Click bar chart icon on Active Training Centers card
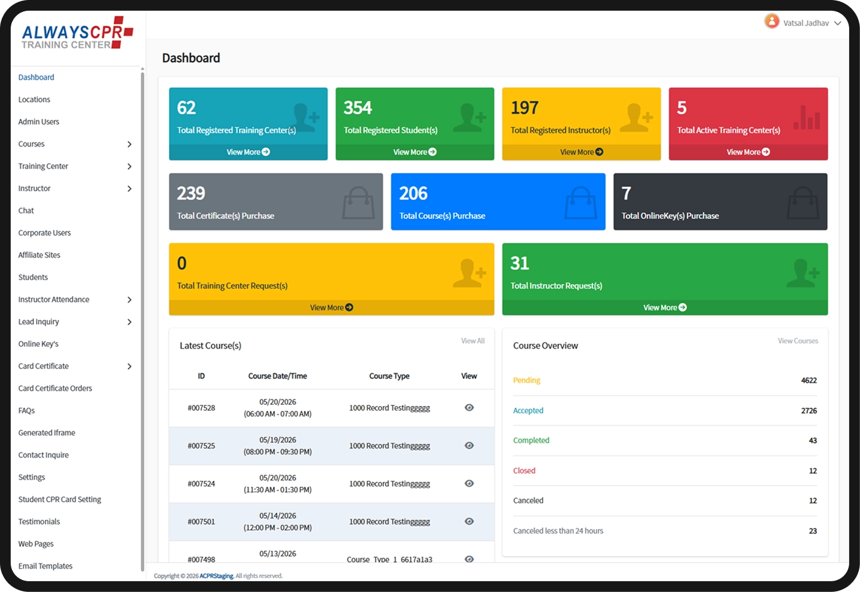 tap(807, 117)
